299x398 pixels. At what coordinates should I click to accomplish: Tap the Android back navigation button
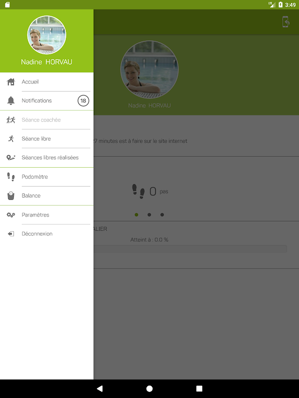100,389
